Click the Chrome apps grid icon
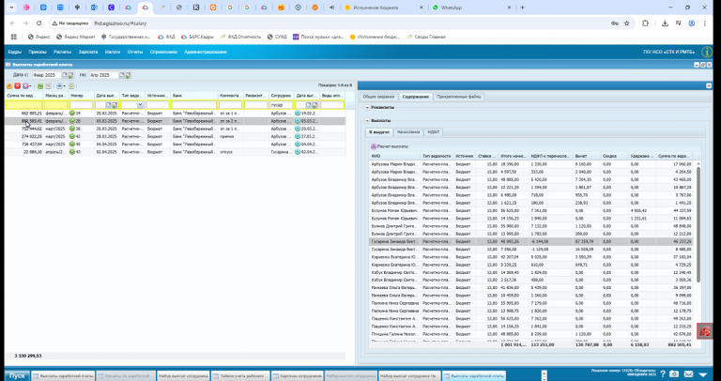This screenshot has height=381, width=721. coord(14,37)
